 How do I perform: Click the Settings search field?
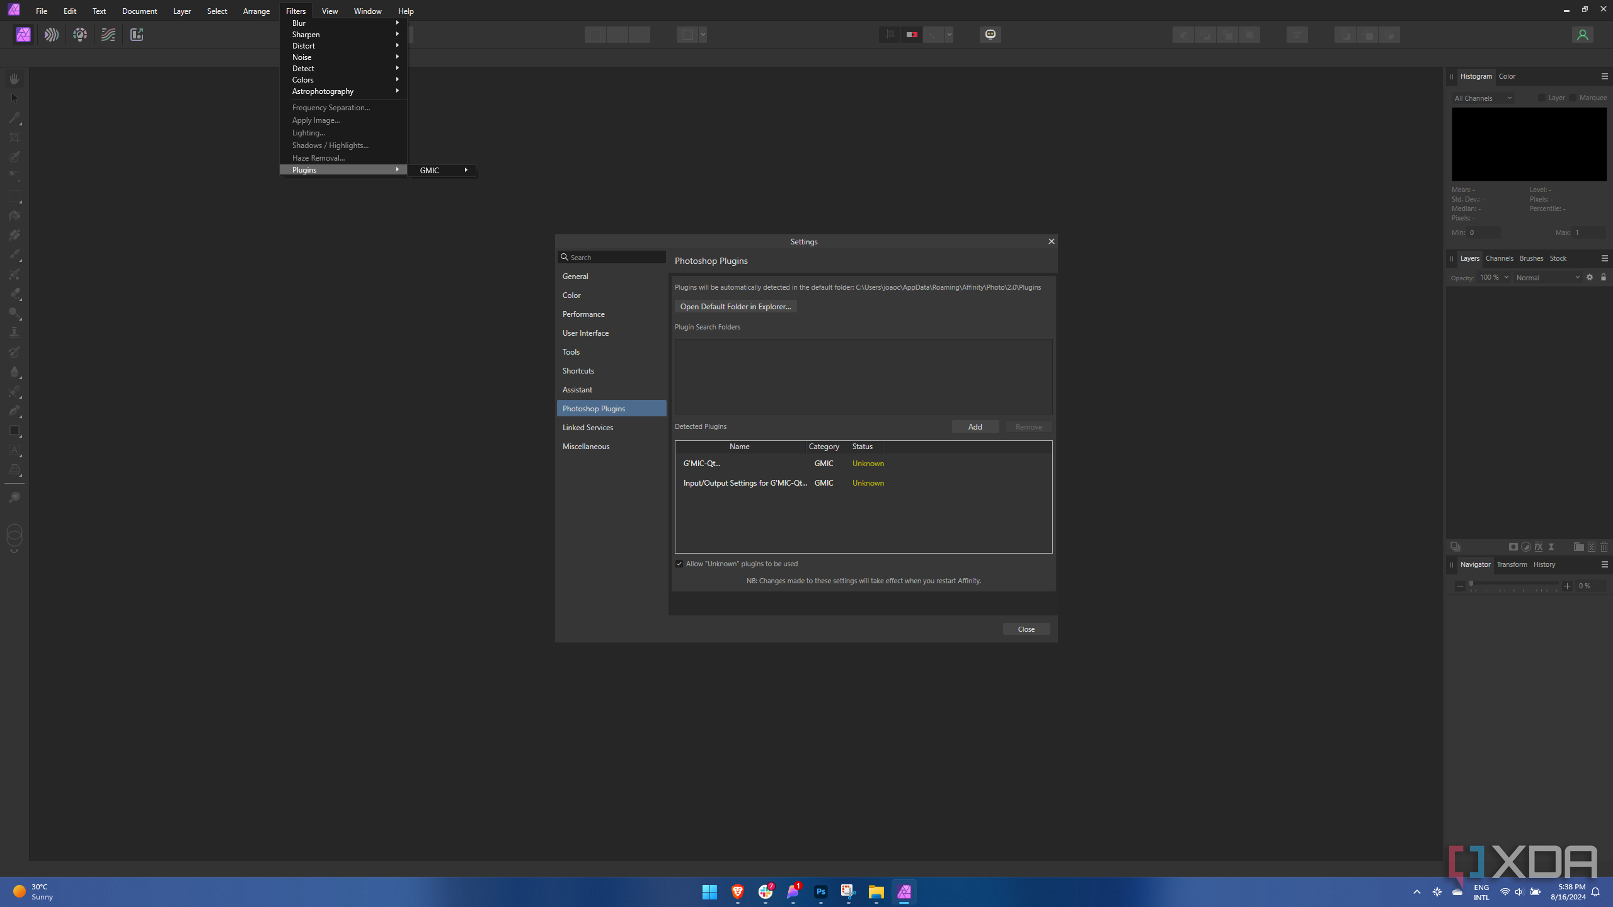pyautogui.click(x=611, y=257)
